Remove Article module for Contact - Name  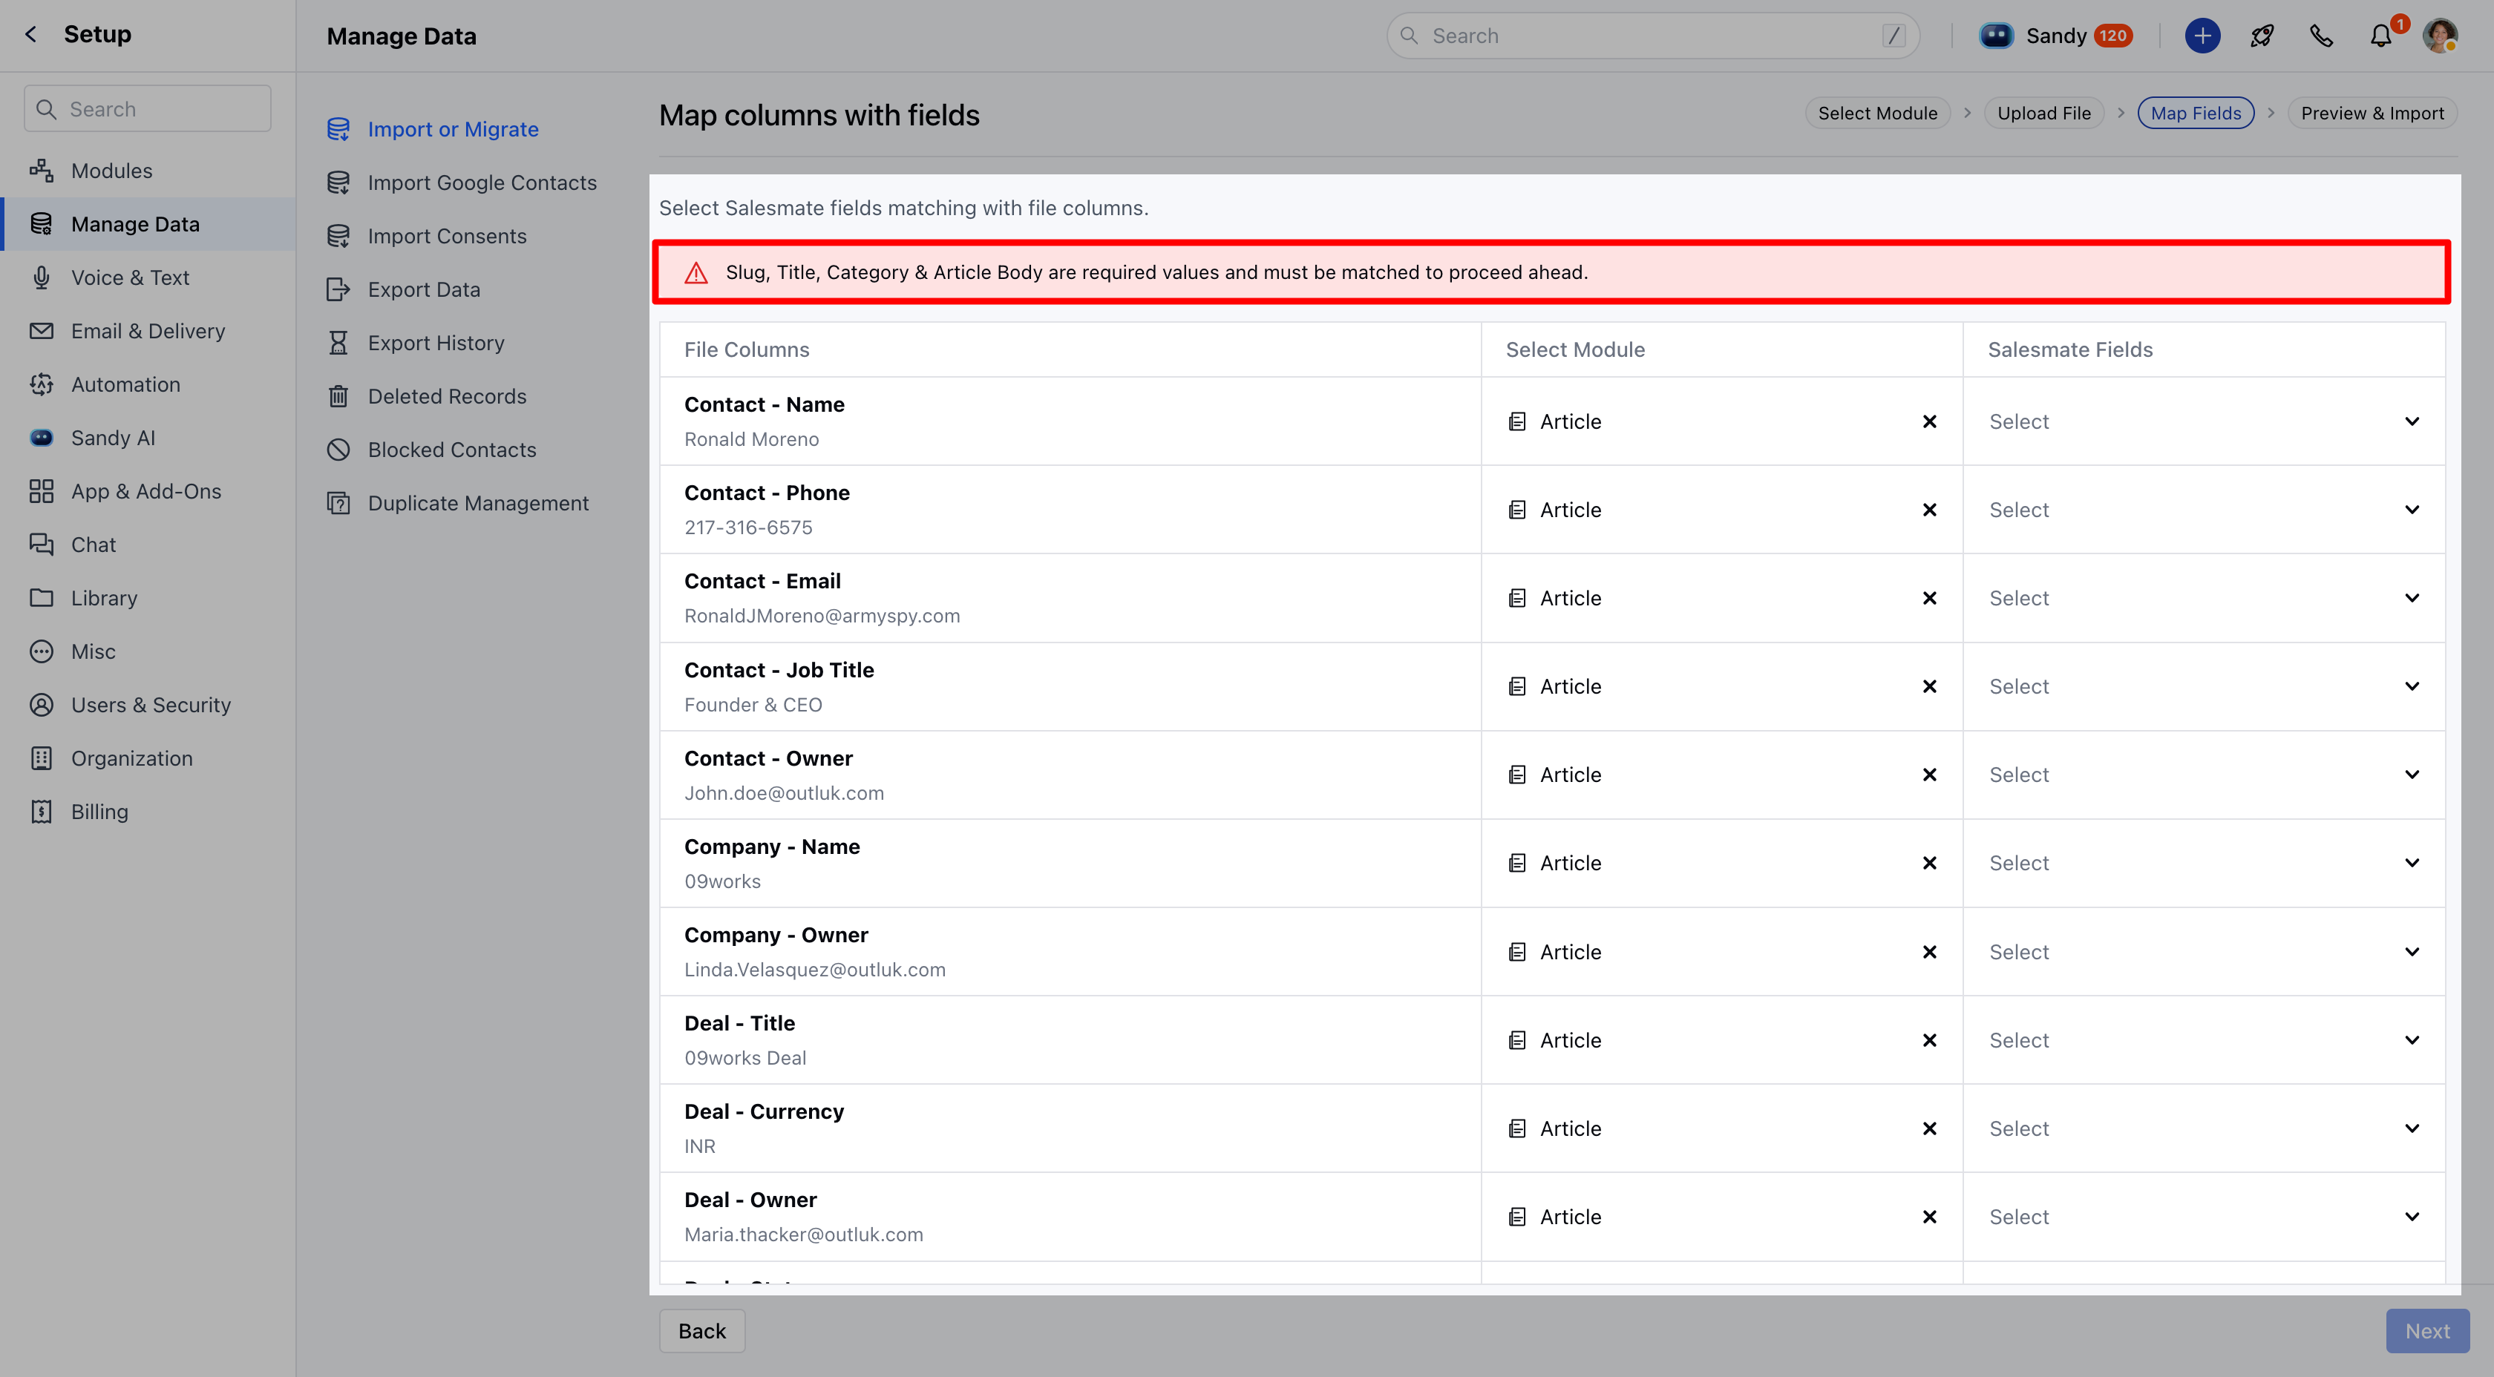[1928, 422]
